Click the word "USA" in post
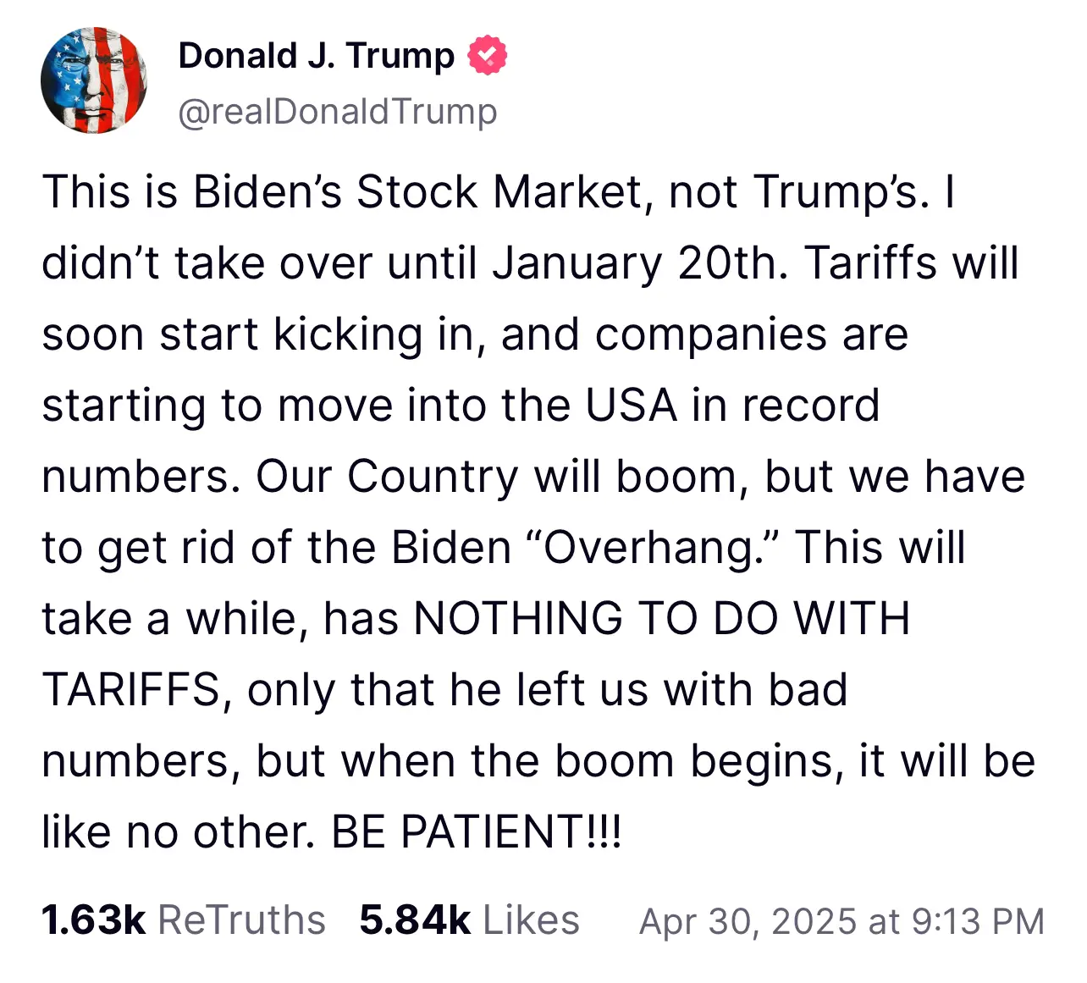1087x983 pixels. [632, 405]
